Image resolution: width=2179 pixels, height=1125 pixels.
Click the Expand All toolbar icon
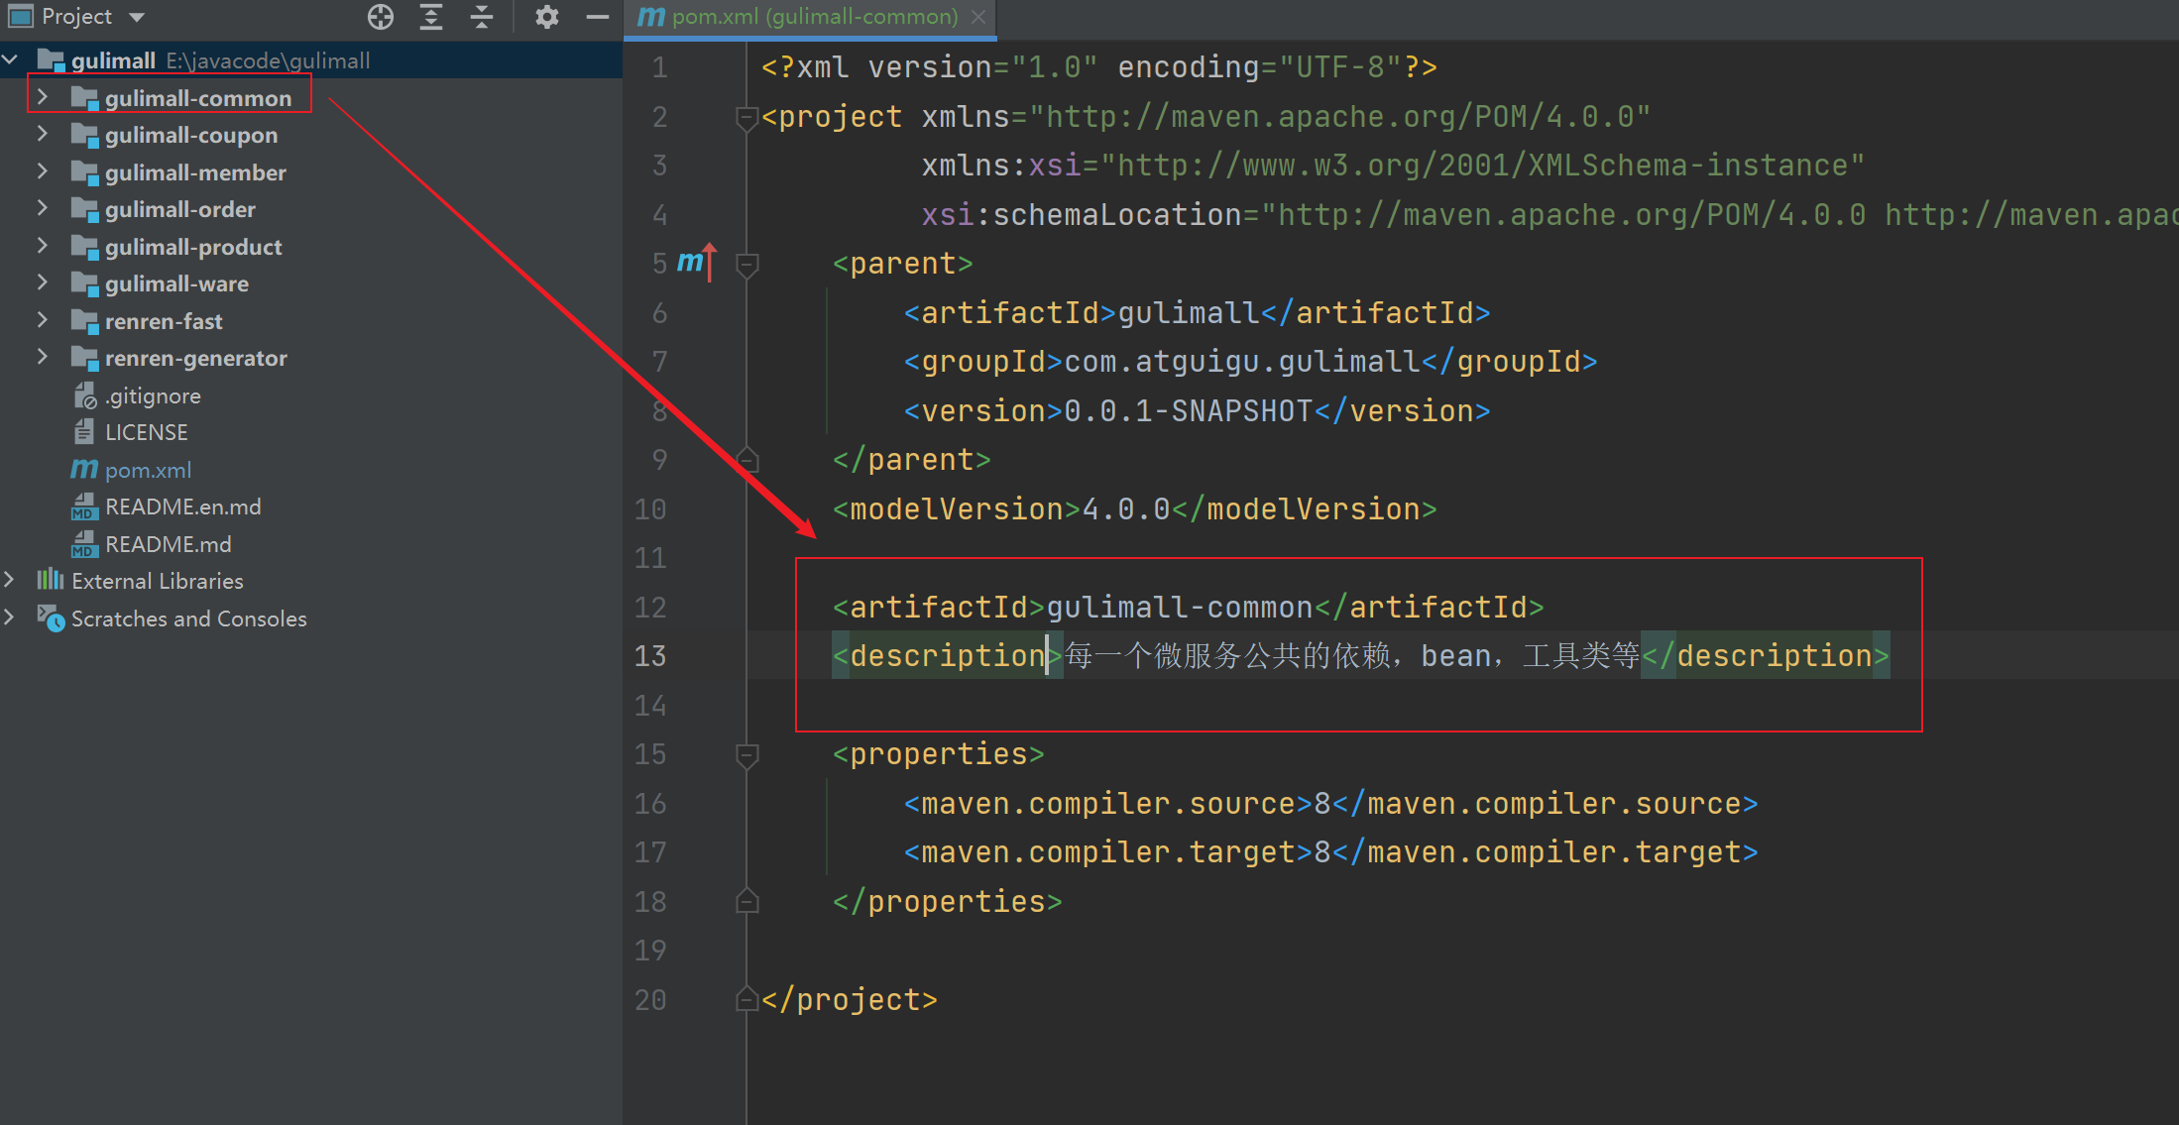431,17
